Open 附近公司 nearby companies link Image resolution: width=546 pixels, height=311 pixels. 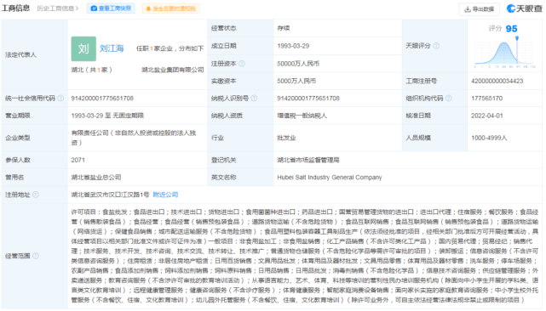tap(165, 195)
